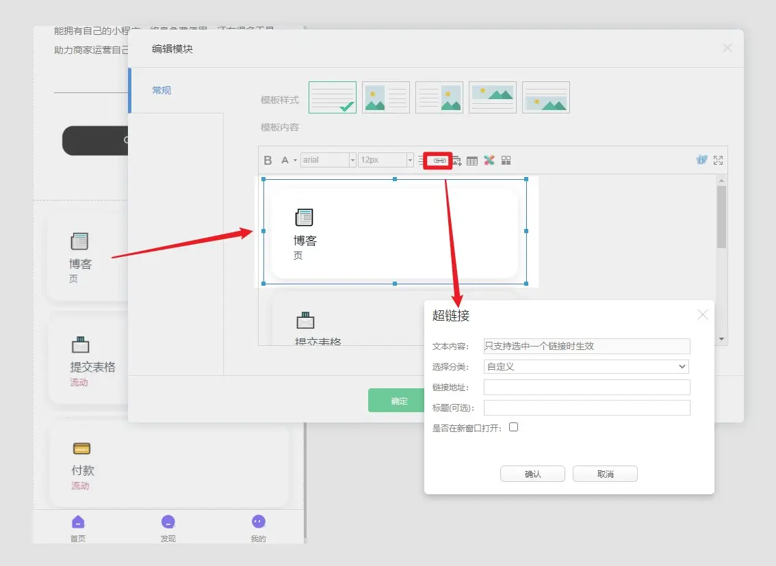This screenshot has height=566, width=776.
Task: Expand the 选择分类 dropdown
Action: point(586,367)
